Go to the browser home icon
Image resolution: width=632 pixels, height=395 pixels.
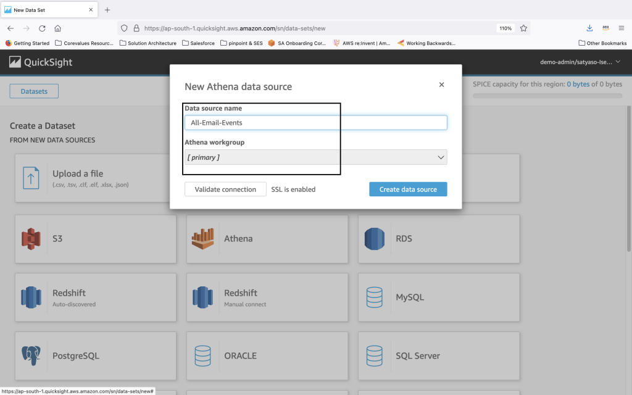point(57,28)
